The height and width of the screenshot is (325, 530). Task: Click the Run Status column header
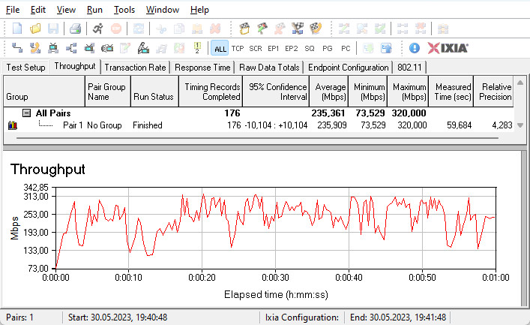click(155, 92)
